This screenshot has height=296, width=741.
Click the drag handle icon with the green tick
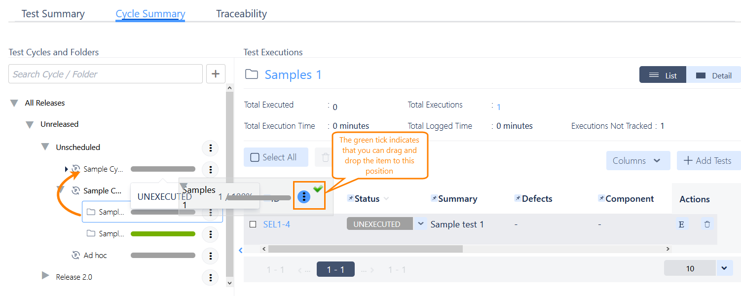[304, 196]
